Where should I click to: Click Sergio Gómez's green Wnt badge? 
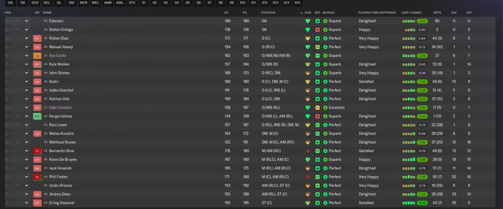click(x=37, y=116)
